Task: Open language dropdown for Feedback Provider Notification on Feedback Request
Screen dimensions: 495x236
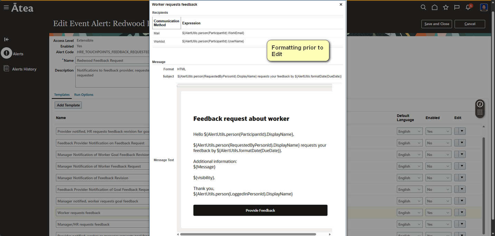Action: coord(410,143)
